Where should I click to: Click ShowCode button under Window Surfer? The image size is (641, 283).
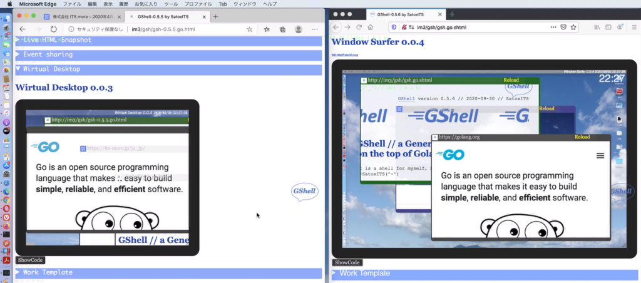point(347,262)
